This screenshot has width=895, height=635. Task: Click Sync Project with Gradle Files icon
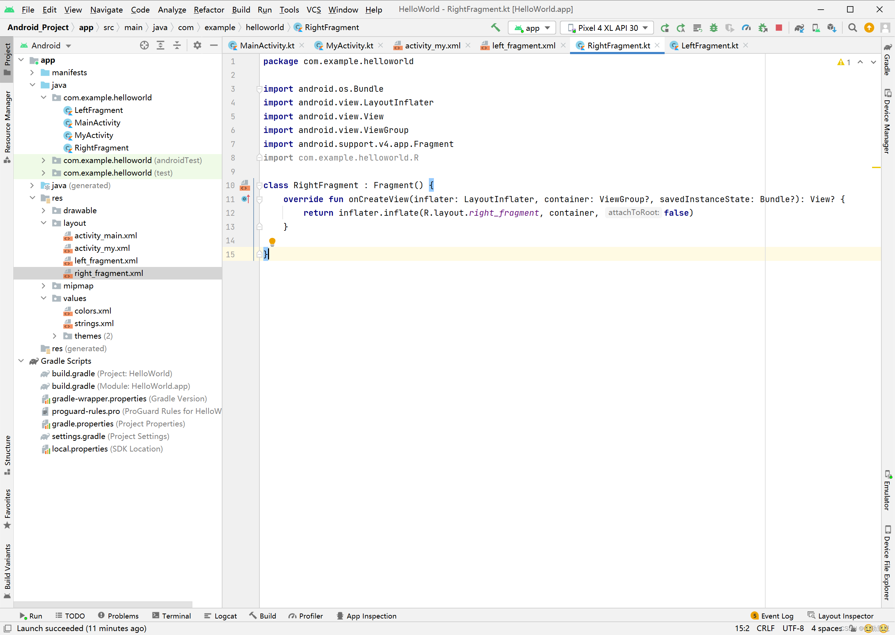click(x=799, y=28)
